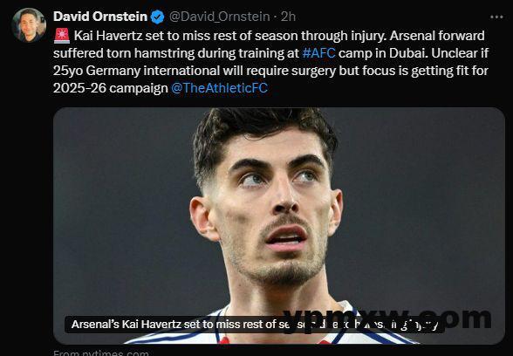Click the Arsenal's Kai Havertz headline caption
513x356 pixels.
pyautogui.click(x=254, y=325)
